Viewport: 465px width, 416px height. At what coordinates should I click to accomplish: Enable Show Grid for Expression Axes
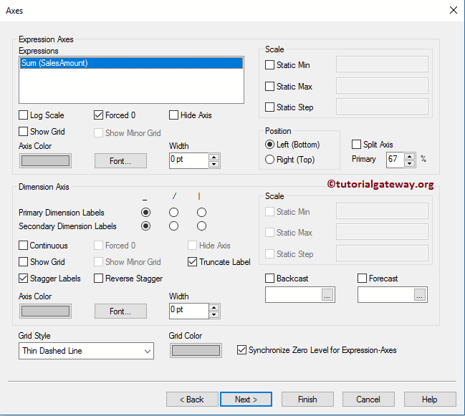click(x=23, y=131)
